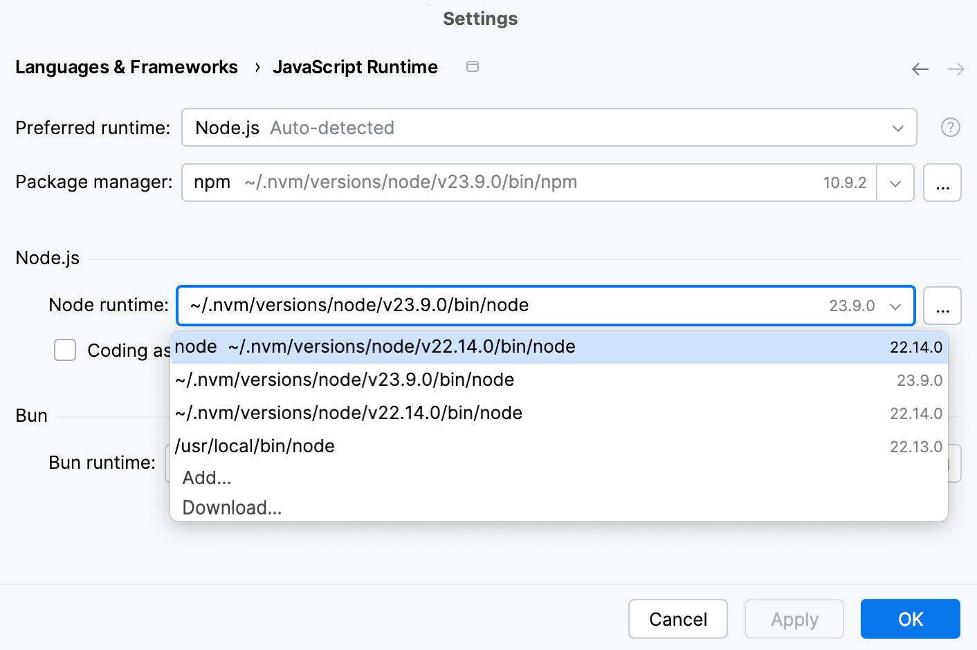This screenshot has height=650, width=977.
Task: Click the pin settings icon beside breadcrumb
Action: [x=473, y=66]
